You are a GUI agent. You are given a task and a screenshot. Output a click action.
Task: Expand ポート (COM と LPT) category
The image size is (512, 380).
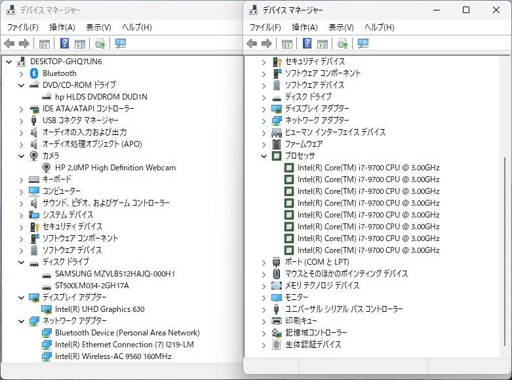(x=264, y=262)
